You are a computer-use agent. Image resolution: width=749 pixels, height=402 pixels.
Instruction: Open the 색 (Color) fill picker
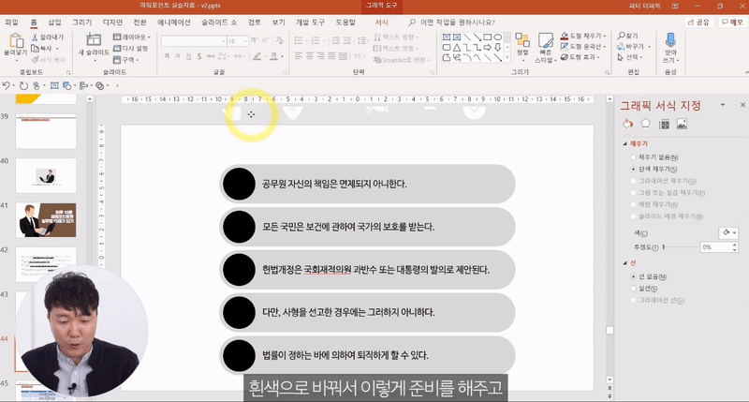click(728, 232)
